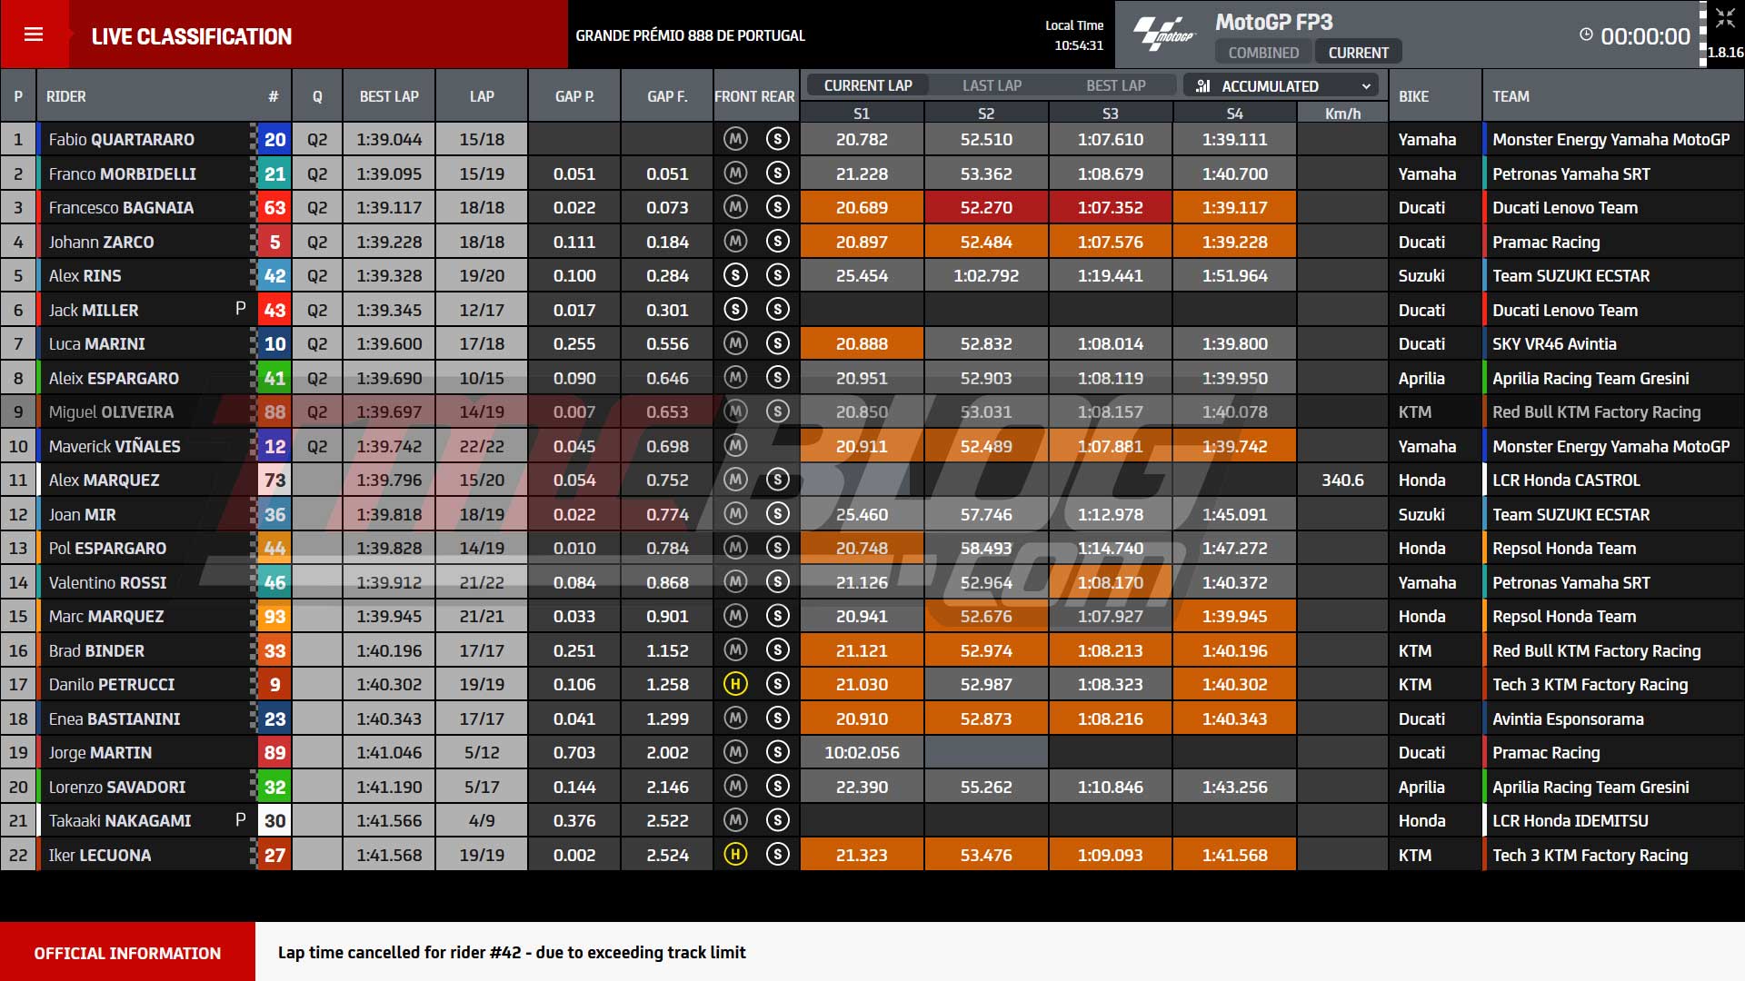Click the MotoGP logo
1745x981 pixels.
click(x=1164, y=35)
